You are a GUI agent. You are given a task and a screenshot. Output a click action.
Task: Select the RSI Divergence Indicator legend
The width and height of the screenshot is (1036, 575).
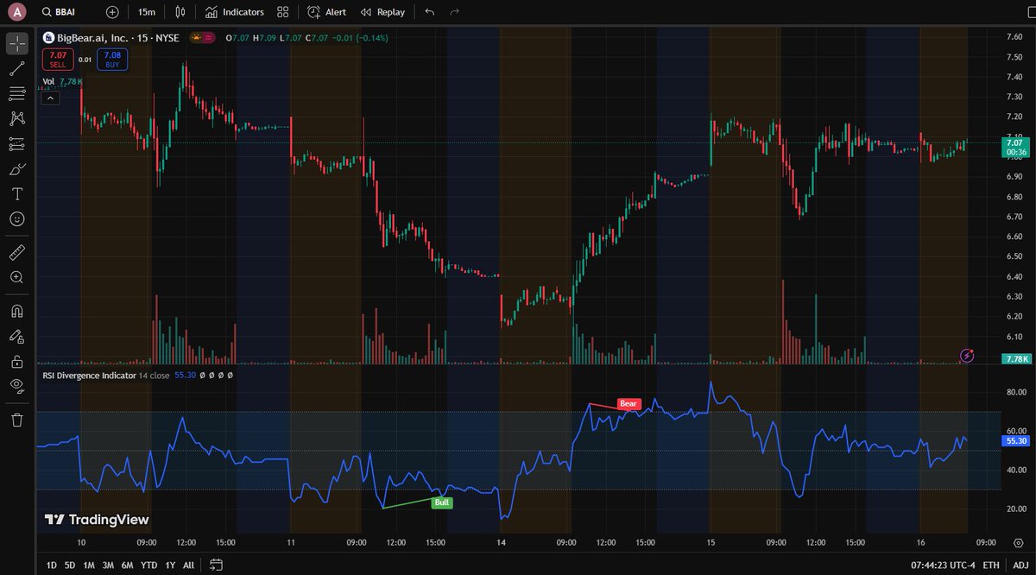90,376
